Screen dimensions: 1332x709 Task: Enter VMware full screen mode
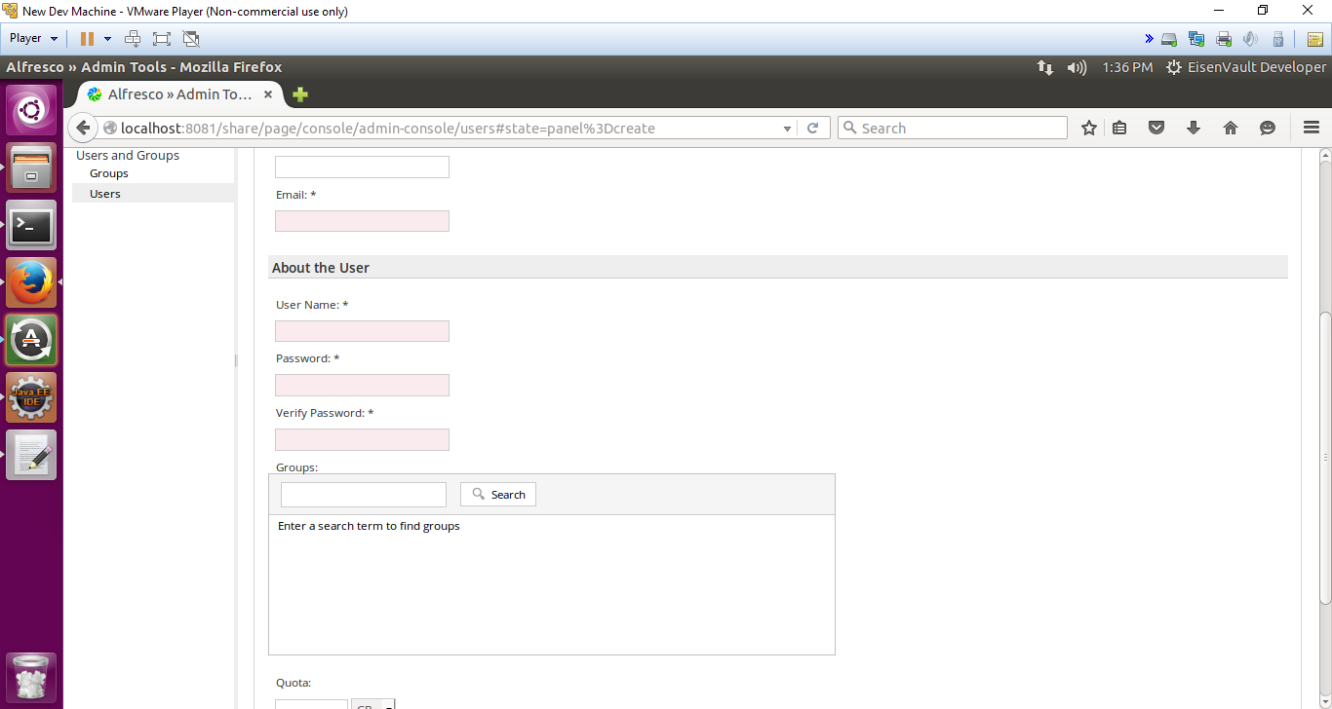[162, 39]
